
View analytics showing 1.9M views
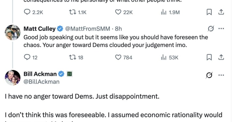coord(170,12)
